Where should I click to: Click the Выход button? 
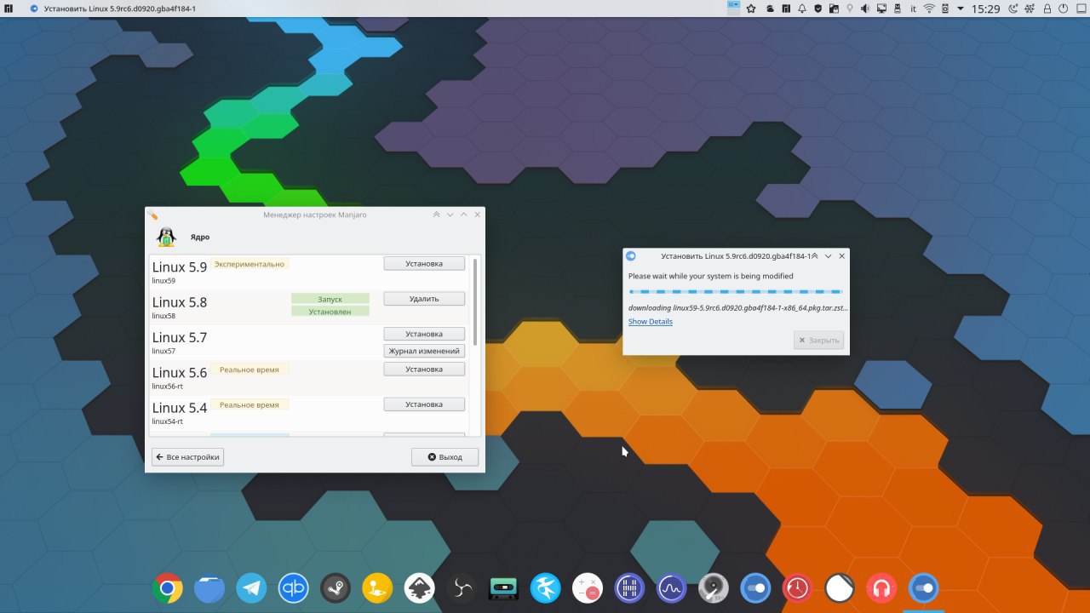click(445, 457)
